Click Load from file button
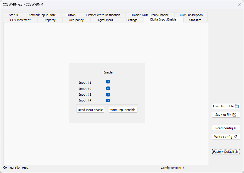 226,106
